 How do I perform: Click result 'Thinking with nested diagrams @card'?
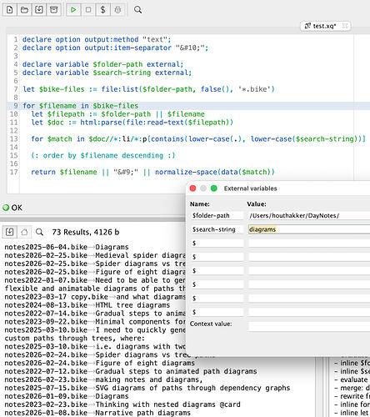(x=122, y=404)
